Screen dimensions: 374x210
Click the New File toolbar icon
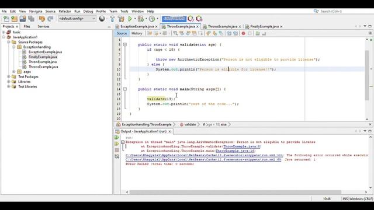6,19
